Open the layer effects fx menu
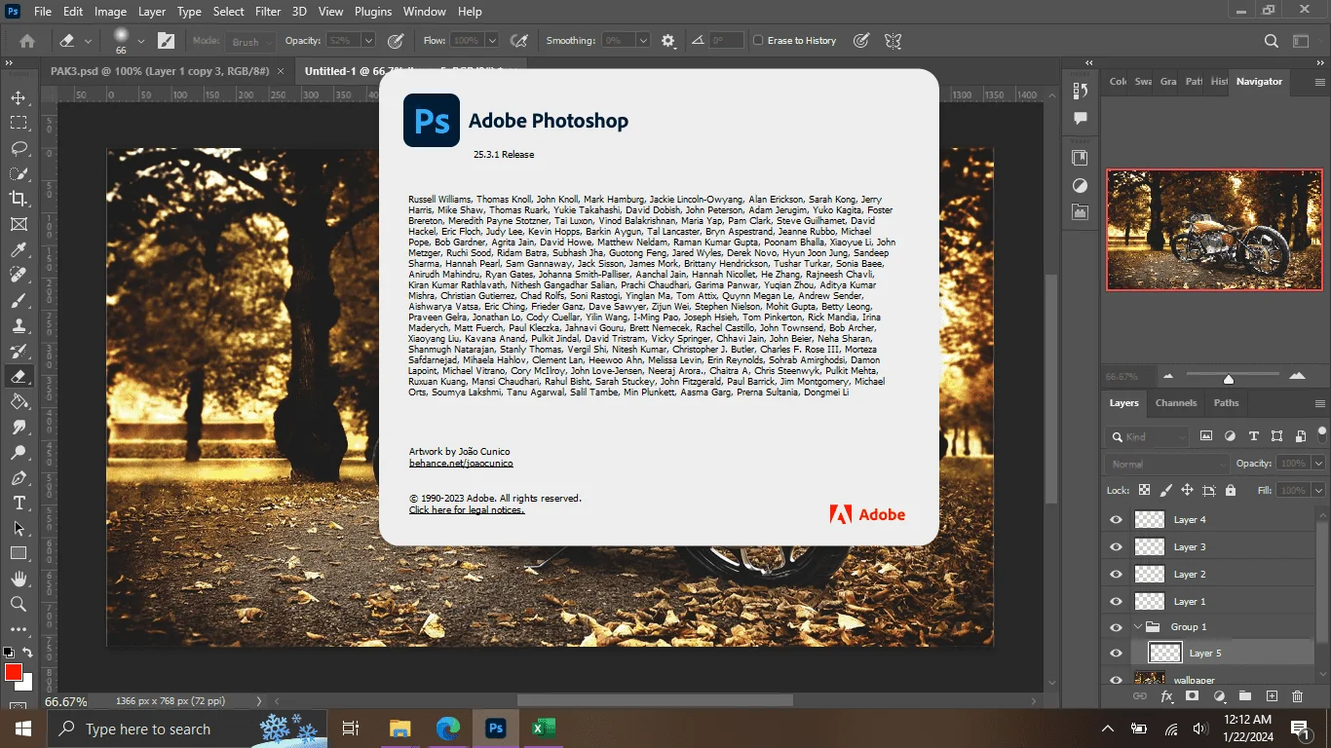1331x748 pixels. coord(1165,696)
